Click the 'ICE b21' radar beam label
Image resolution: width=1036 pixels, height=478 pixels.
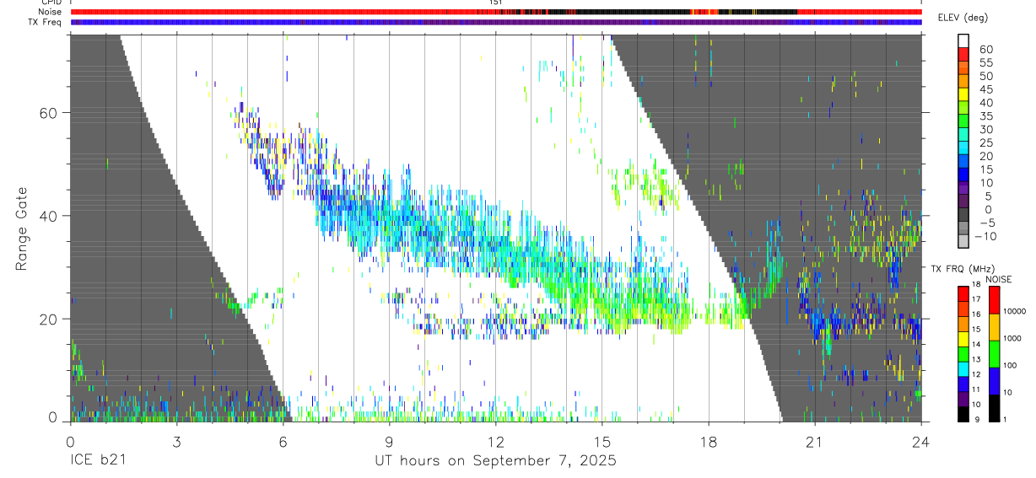(x=97, y=461)
